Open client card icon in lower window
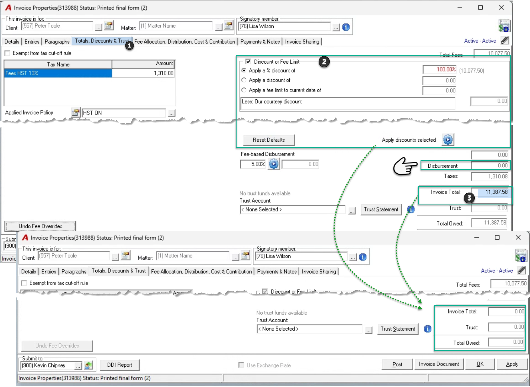This screenshot has height=387, width=530. [125, 256]
